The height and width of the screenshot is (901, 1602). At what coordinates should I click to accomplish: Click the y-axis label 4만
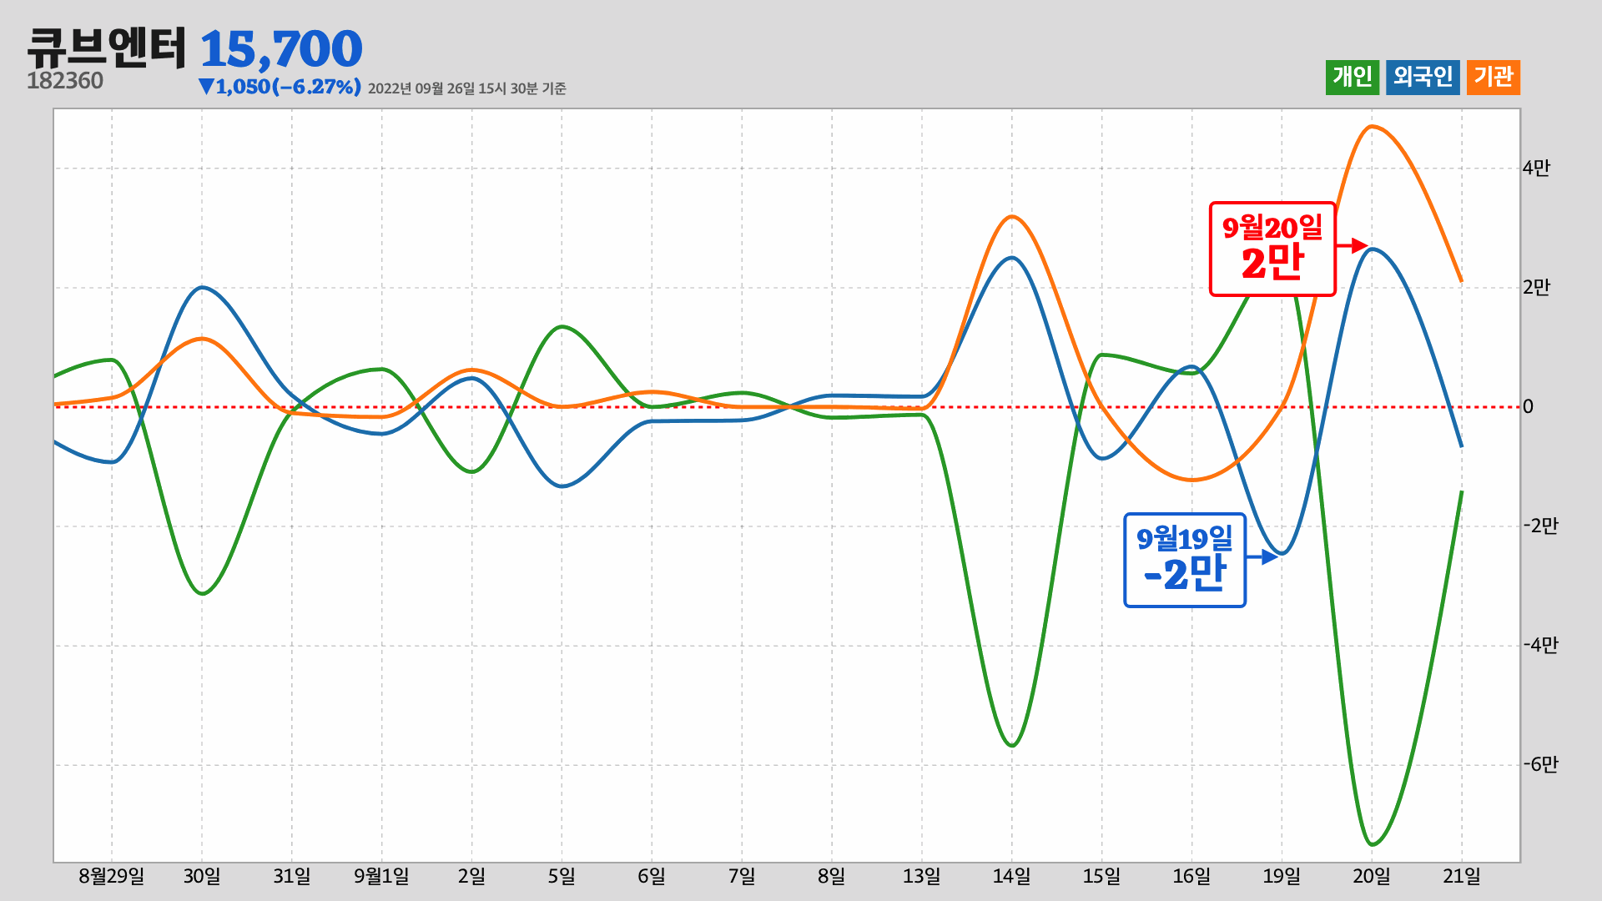pyautogui.click(x=1536, y=169)
